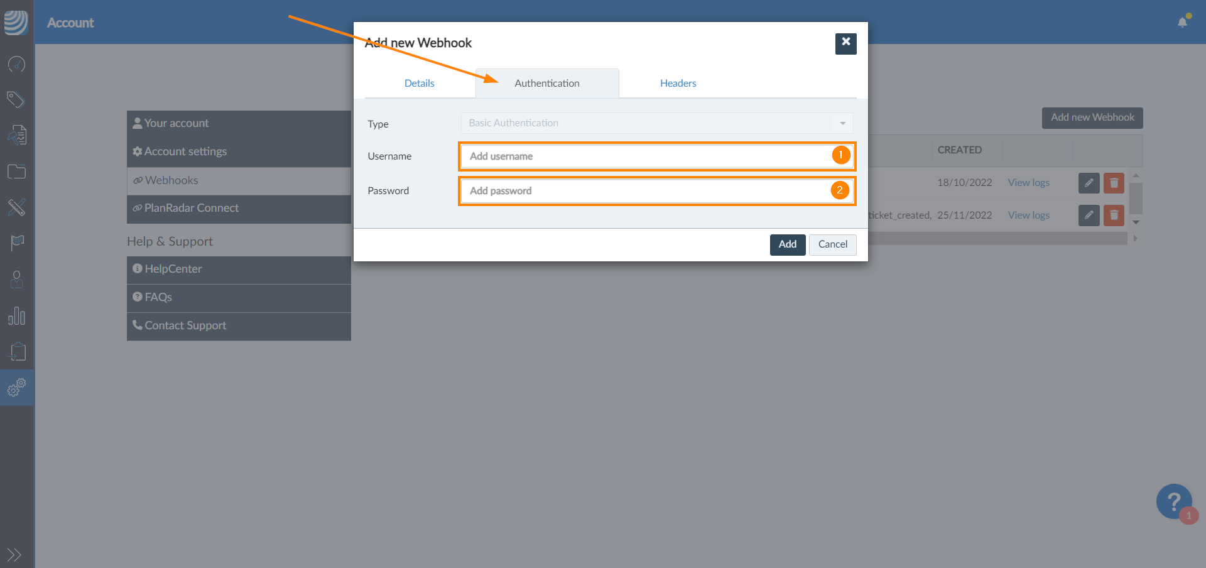The image size is (1206, 568).
Task: Close the Add new Webhook dialog
Action: tap(845, 43)
